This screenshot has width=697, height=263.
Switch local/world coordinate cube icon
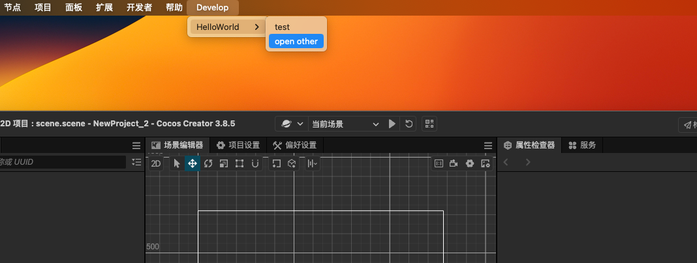pos(292,163)
